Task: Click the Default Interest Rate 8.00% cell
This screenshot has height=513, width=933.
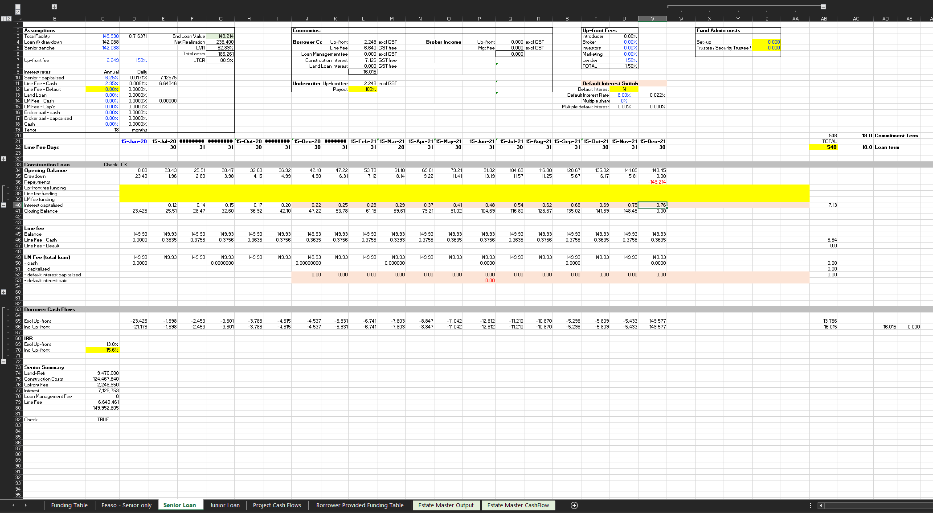Action: [x=624, y=95]
